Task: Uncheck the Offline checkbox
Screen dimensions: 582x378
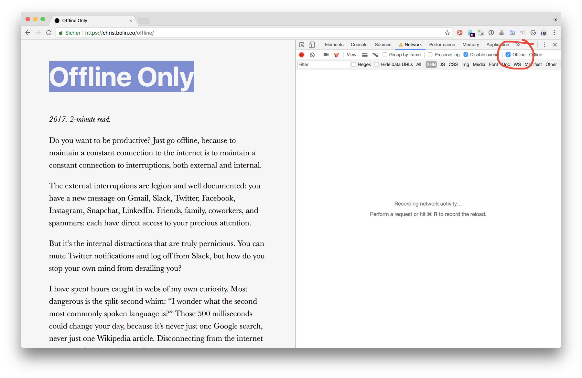Action: (x=508, y=55)
